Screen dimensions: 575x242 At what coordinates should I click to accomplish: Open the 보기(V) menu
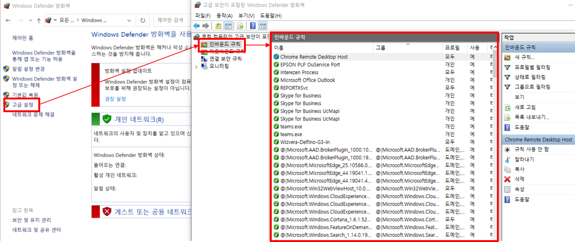click(x=246, y=16)
